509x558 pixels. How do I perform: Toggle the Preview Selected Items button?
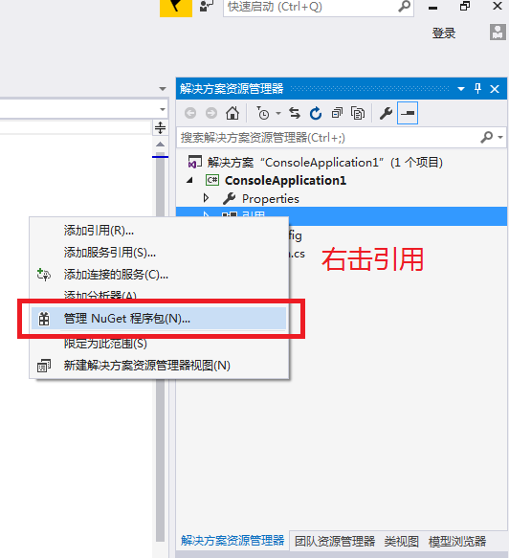coord(408,113)
